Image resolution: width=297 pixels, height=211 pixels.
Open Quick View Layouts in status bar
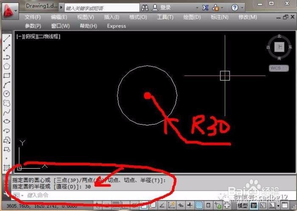254,205
